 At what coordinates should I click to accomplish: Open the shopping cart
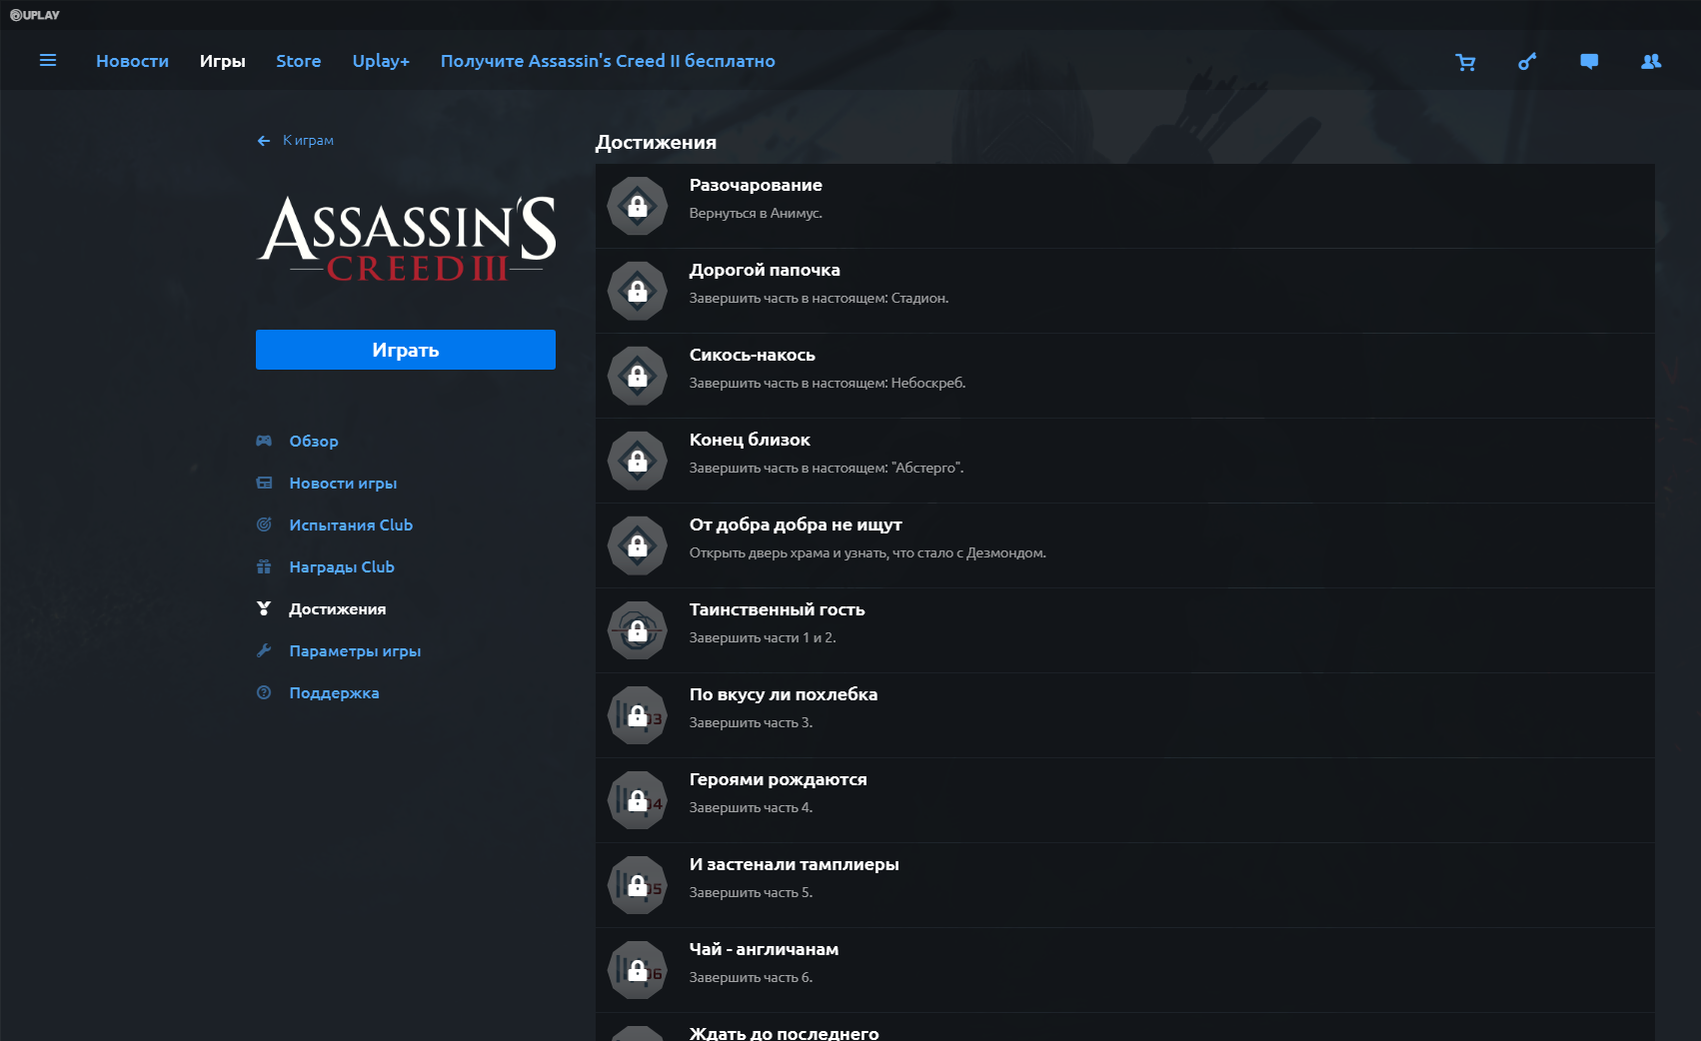pos(1465,62)
